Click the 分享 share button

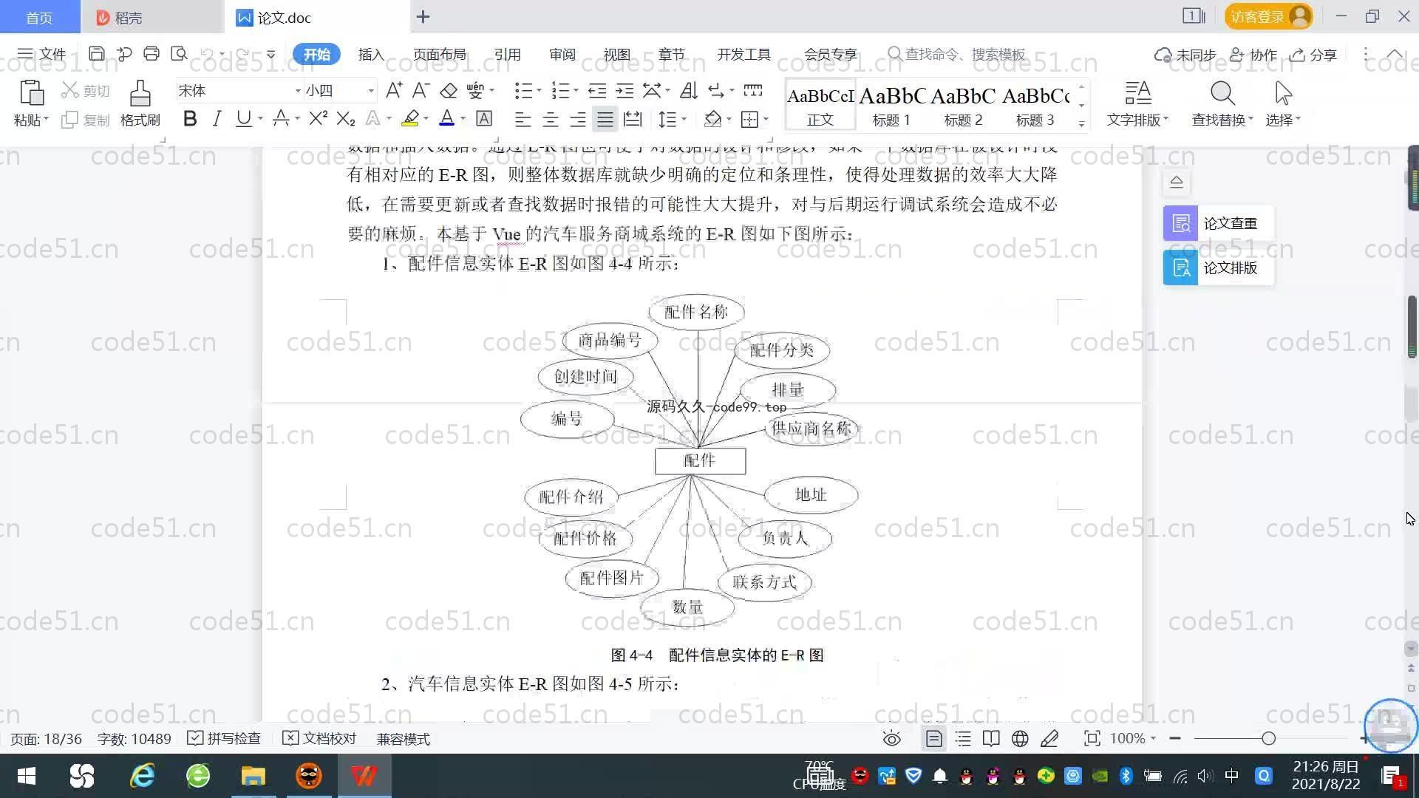[x=1313, y=55]
